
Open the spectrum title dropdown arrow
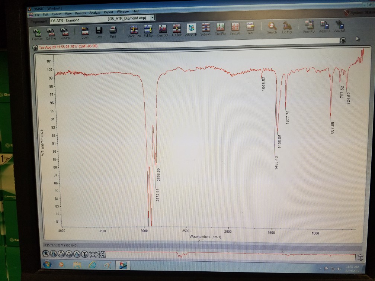(343, 41)
